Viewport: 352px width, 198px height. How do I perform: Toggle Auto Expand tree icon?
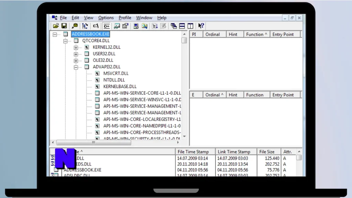point(85,26)
